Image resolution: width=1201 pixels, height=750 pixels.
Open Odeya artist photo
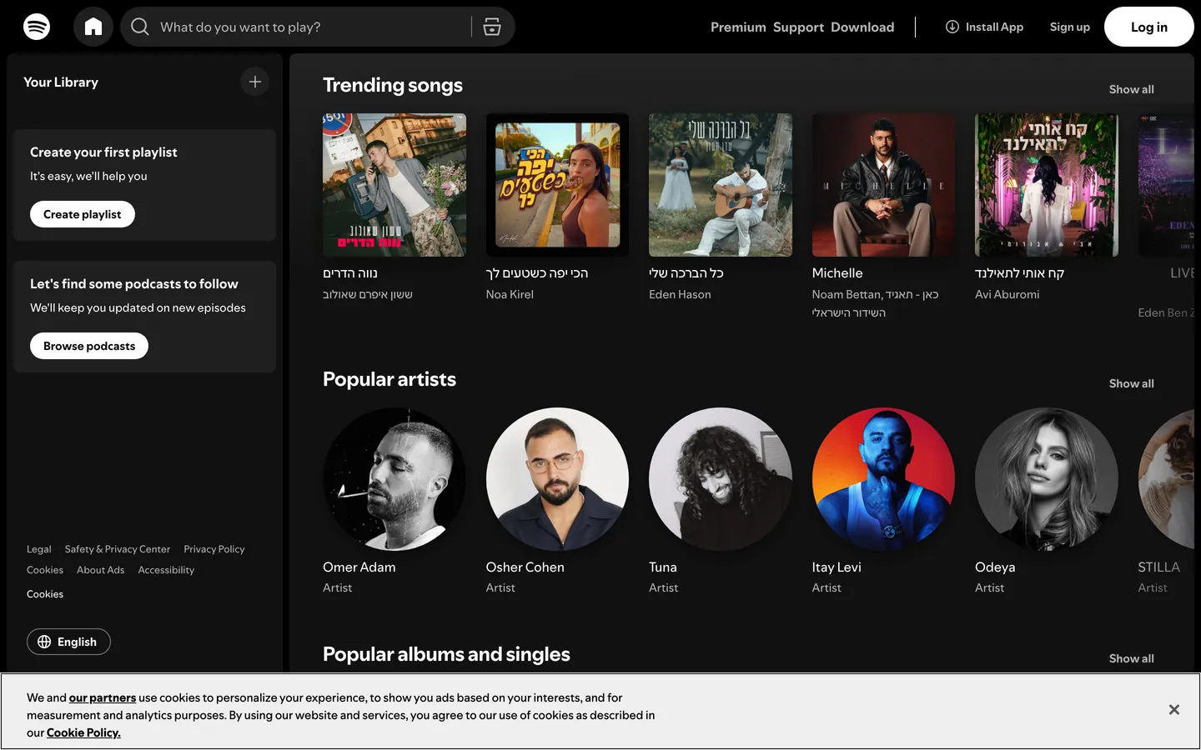pos(1047,479)
